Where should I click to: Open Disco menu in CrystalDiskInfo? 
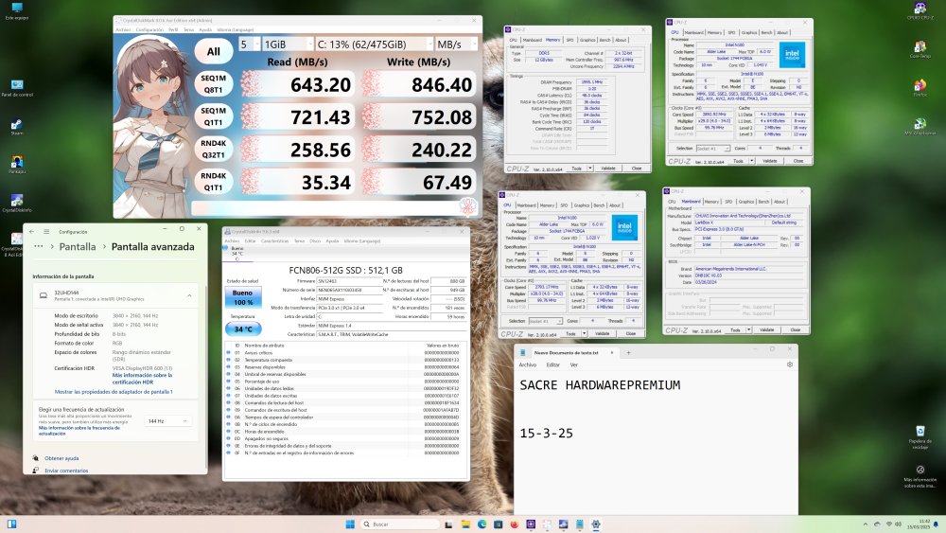pos(315,240)
